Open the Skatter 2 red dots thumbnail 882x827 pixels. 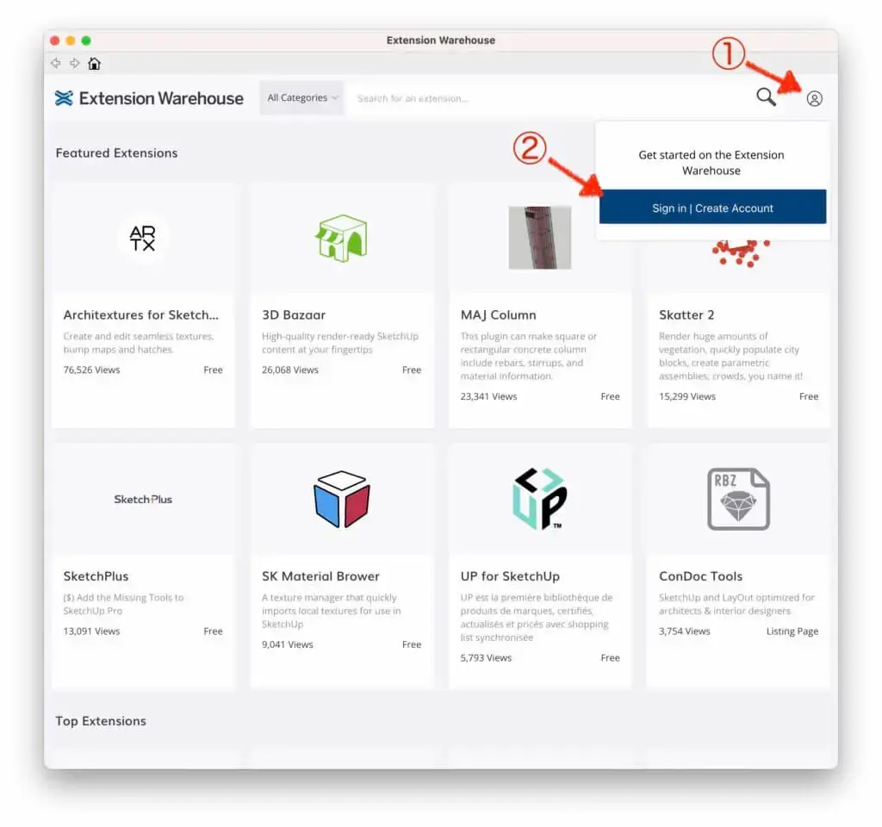[x=741, y=253]
